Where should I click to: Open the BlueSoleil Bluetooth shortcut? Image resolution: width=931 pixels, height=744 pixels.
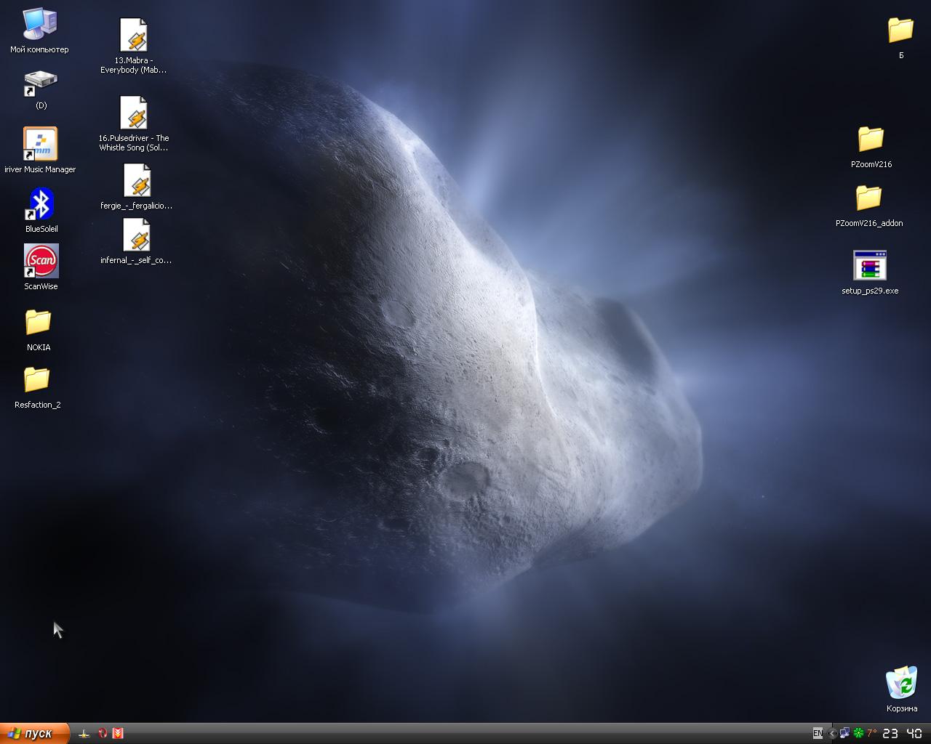tap(41, 204)
